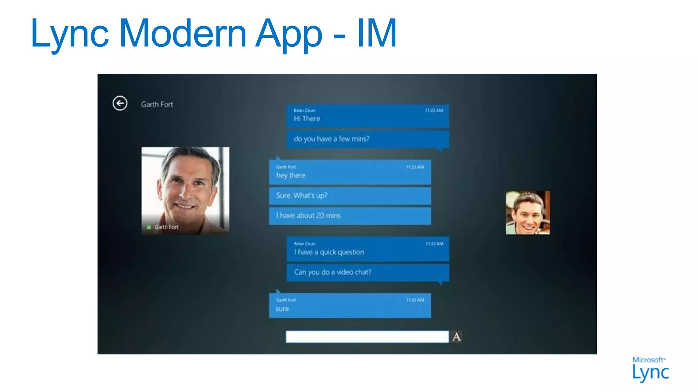Click the Garth Fort caption on photo
The width and height of the screenshot is (698, 392).
pos(166,227)
